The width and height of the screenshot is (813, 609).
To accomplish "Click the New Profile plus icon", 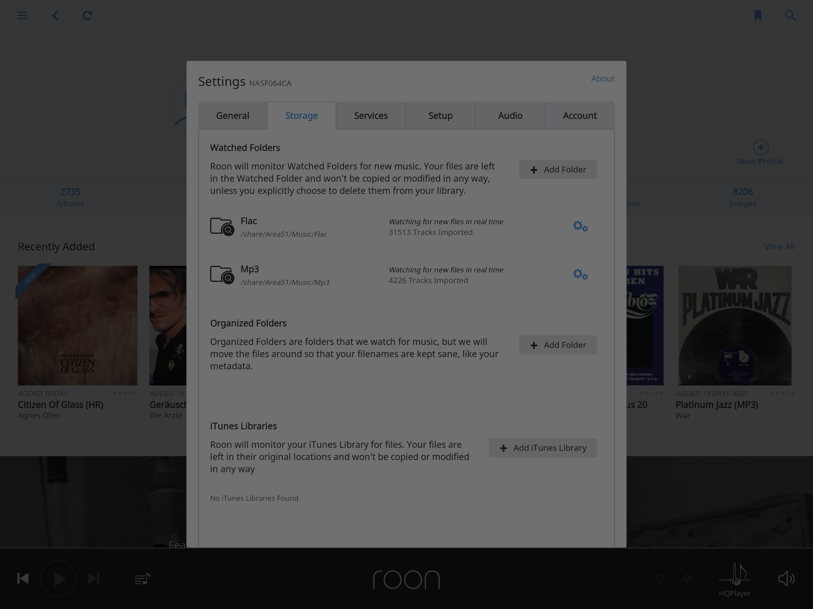I will pyautogui.click(x=760, y=147).
